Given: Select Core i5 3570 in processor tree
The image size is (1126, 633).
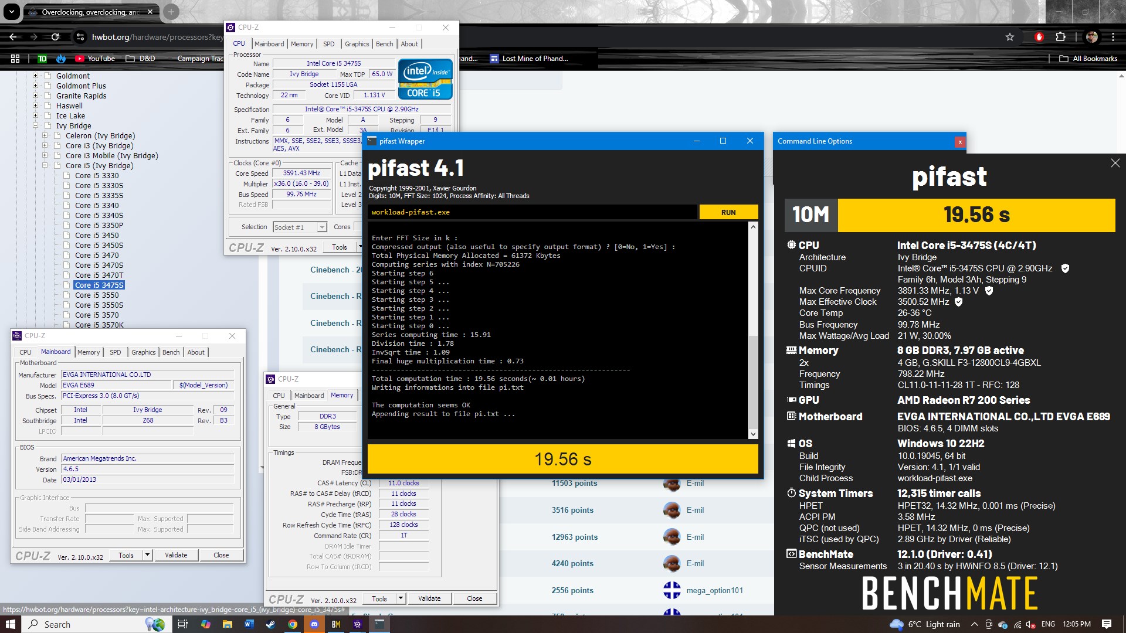Looking at the screenshot, I should 97,315.
